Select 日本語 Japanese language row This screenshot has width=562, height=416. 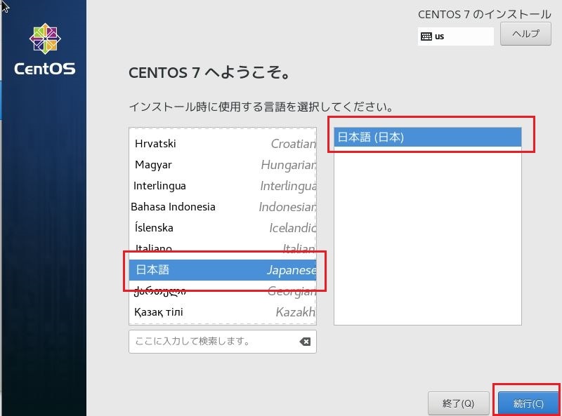pos(223,270)
